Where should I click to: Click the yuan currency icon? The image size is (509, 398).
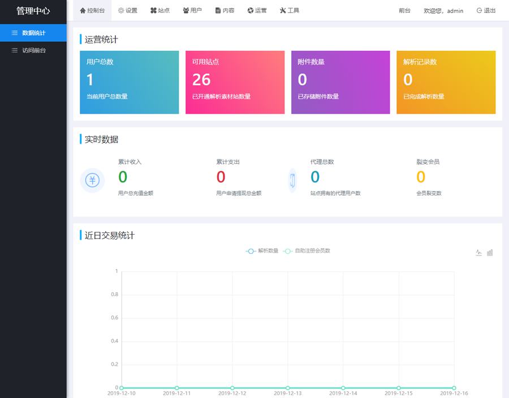[x=93, y=180]
